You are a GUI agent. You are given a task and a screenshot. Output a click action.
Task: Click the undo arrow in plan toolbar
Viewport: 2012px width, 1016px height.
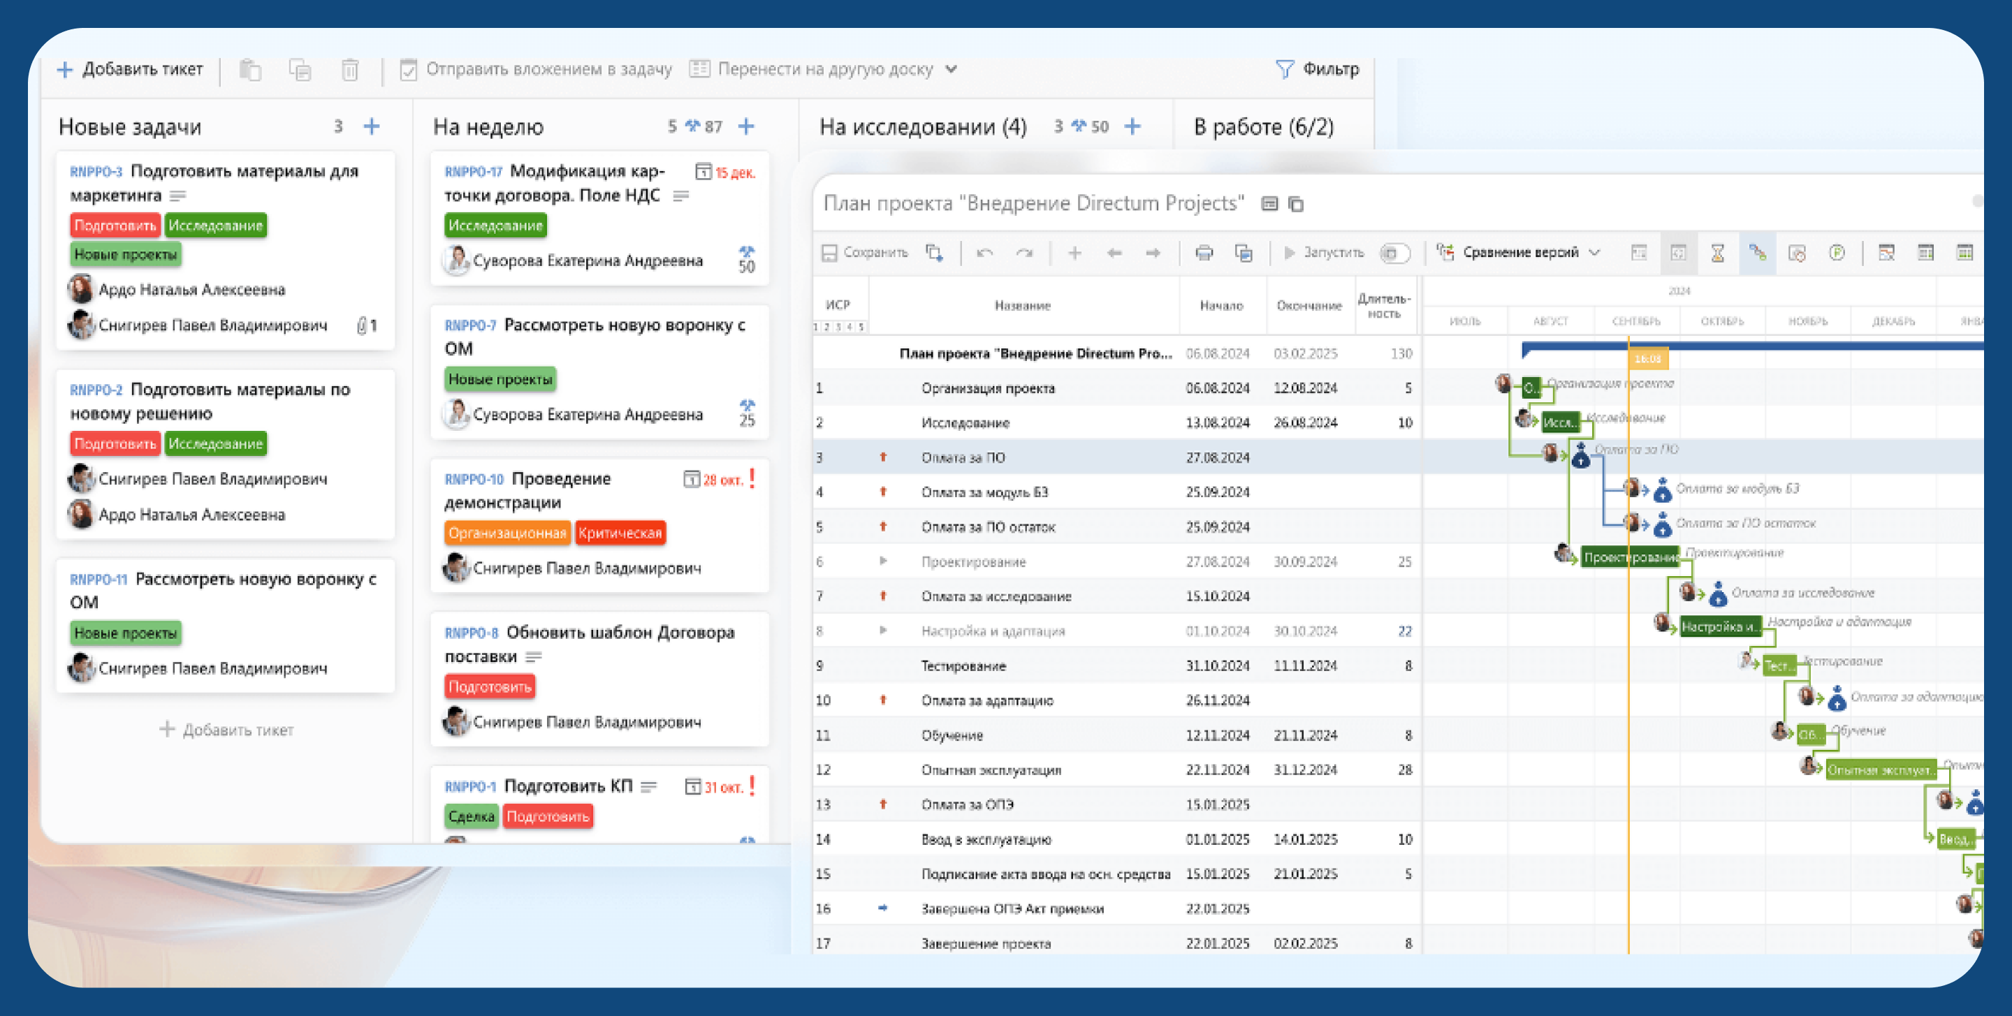[x=984, y=252]
